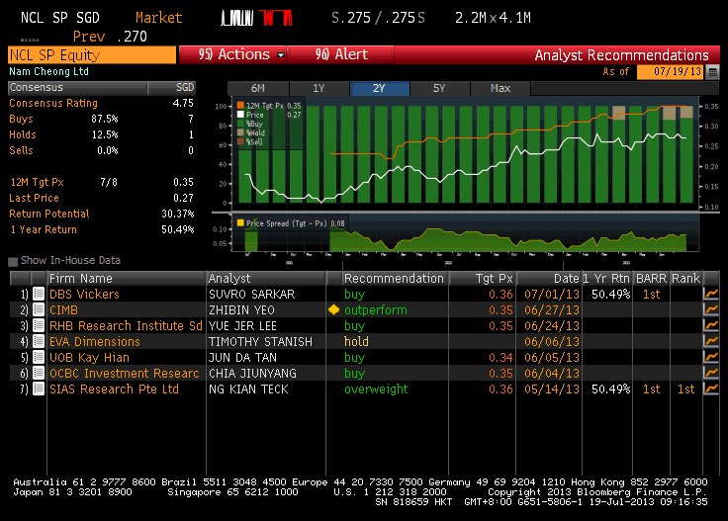Open the DBS Vickers report document icon
Screen dimensions: 728x521
pos(39,295)
